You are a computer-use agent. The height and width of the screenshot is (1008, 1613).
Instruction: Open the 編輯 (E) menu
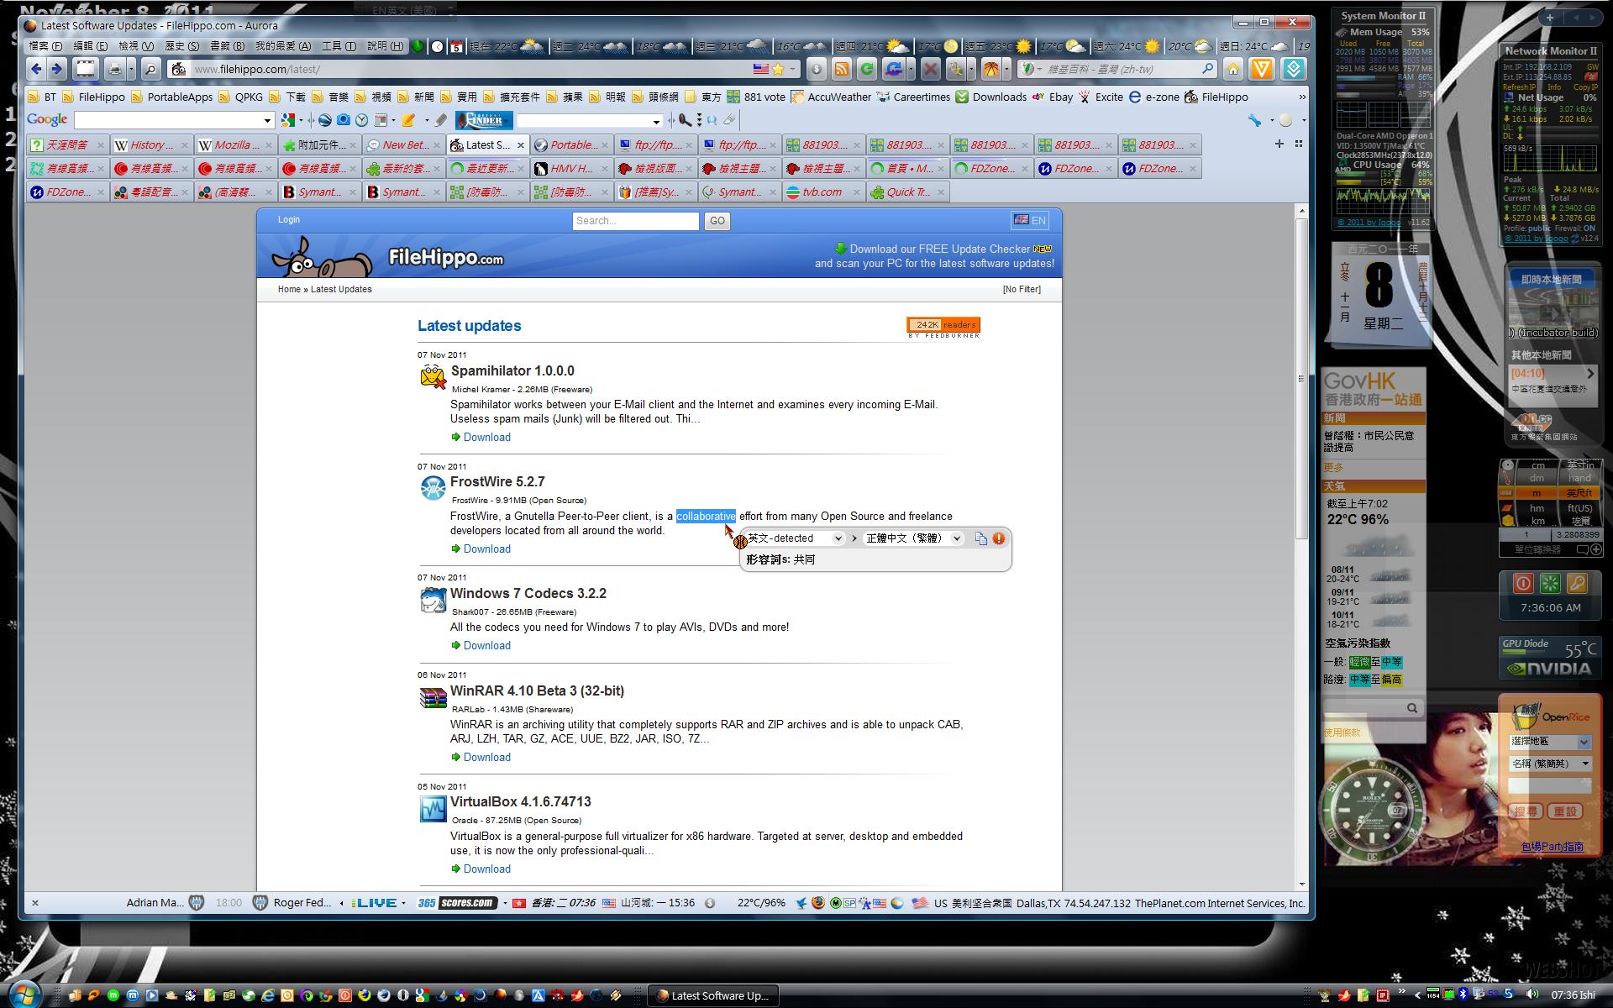pyautogui.click(x=91, y=45)
